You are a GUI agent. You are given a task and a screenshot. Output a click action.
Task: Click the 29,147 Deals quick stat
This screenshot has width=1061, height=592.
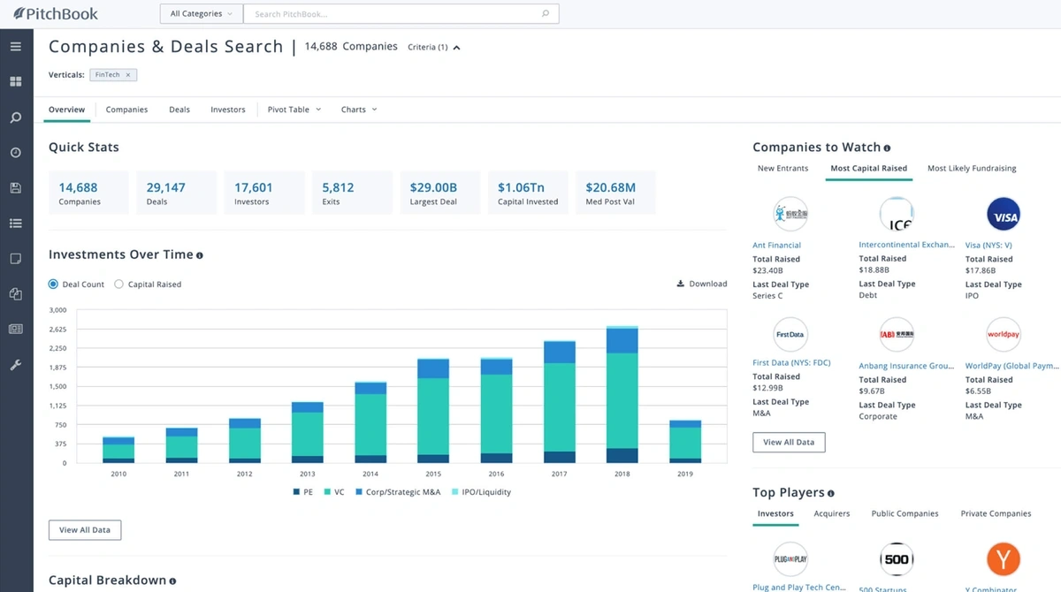click(x=176, y=193)
